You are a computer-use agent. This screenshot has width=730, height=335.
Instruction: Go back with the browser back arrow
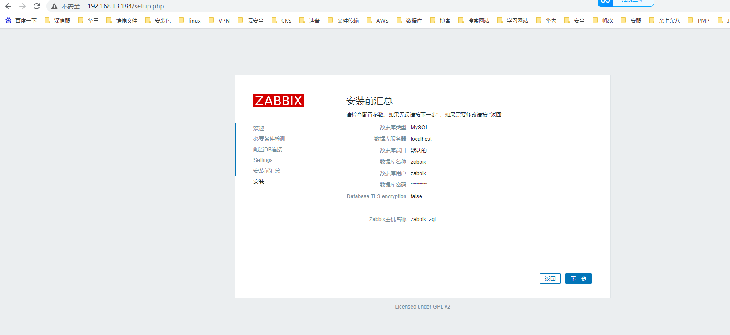pos(8,6)
